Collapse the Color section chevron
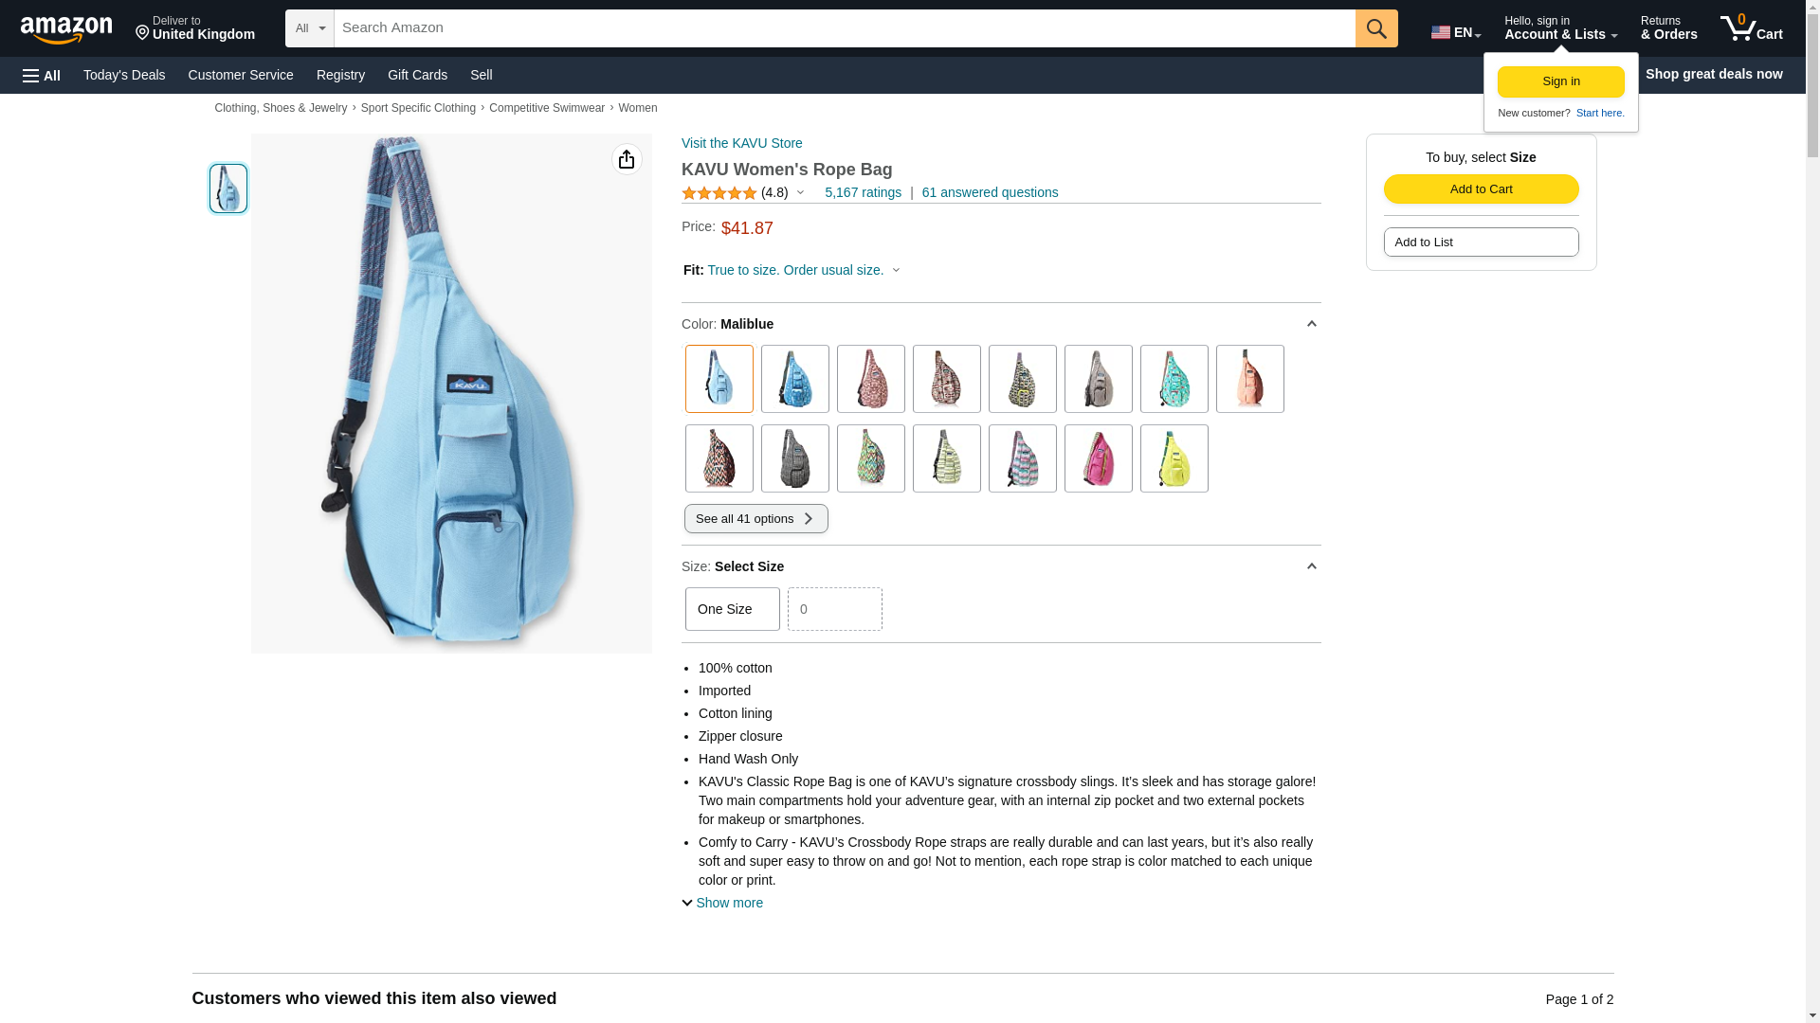The height and width of the screenshot is (1023, 1820). 1311,324
